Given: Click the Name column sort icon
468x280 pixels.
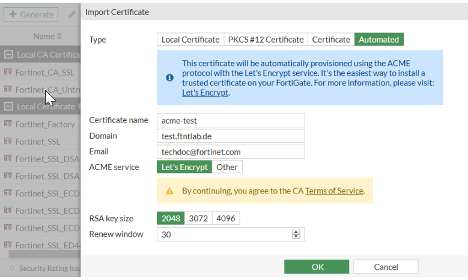Looking at the screenshot, I should [x=59, y=37].
